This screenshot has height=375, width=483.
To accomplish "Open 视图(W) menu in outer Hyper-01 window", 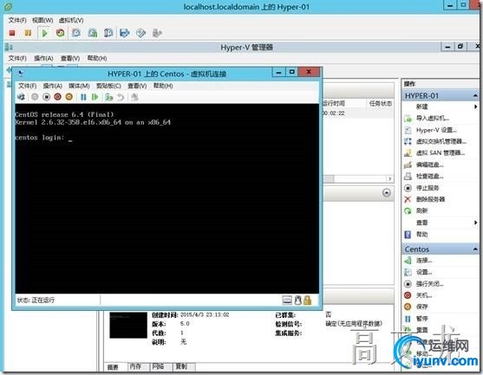I will pyautogui.click(x=42, y=20).
